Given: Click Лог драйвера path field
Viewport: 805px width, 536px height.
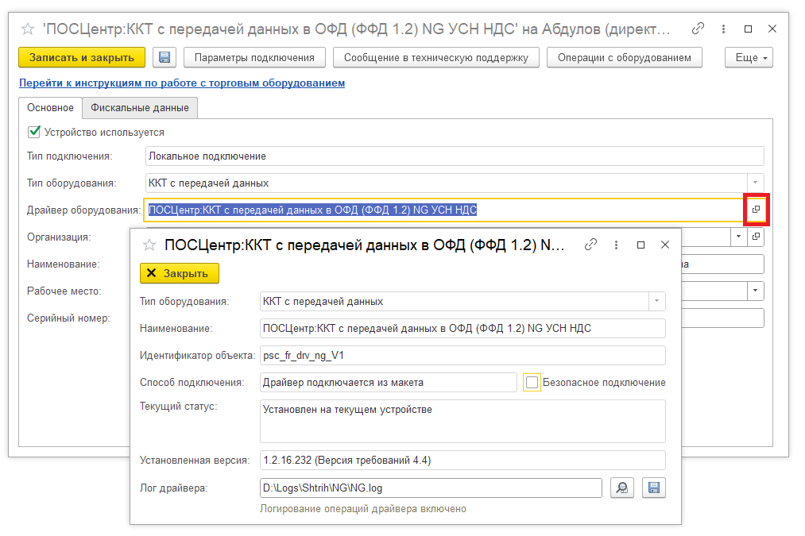Looking at the screenshot, I should [431, 488].
